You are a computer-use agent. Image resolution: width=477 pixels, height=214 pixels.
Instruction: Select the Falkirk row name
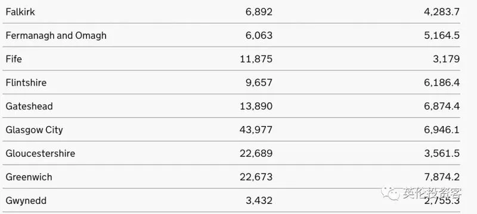[x=20, y=12]
